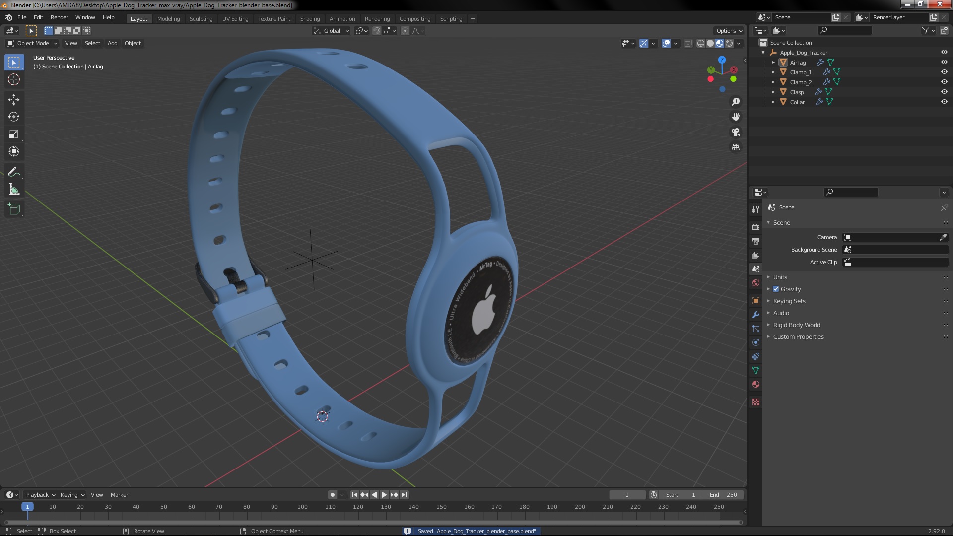Viewport: 953px width, 536px height.
Task: Hide the Apple_Dog_Tracker collection
Action: (944, 52)
